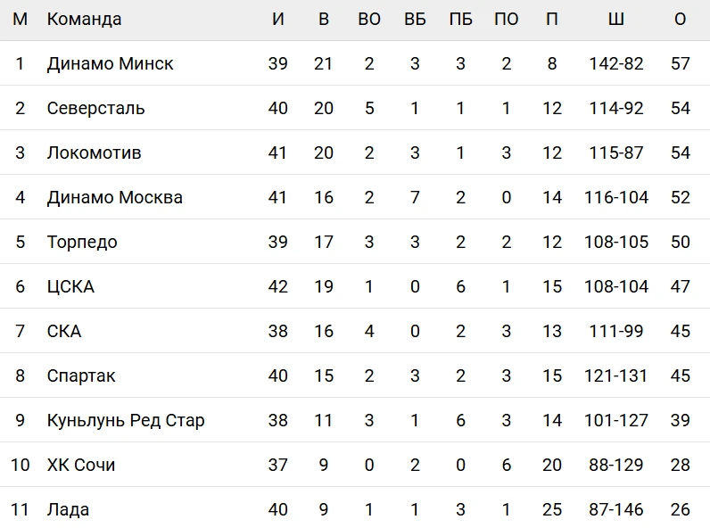Open the Торпедо team entry
This screenshot has height=528, width=710.
[82, 243]
